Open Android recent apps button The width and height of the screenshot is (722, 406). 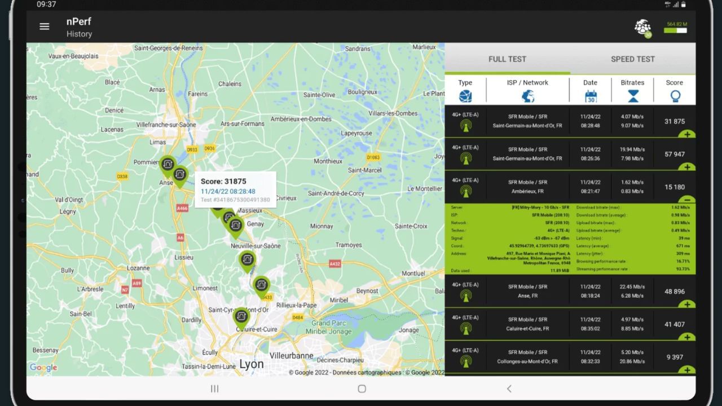214,389
